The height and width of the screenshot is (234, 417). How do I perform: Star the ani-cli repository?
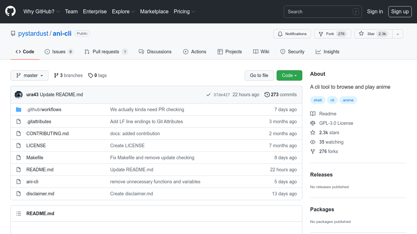point(373,34)
